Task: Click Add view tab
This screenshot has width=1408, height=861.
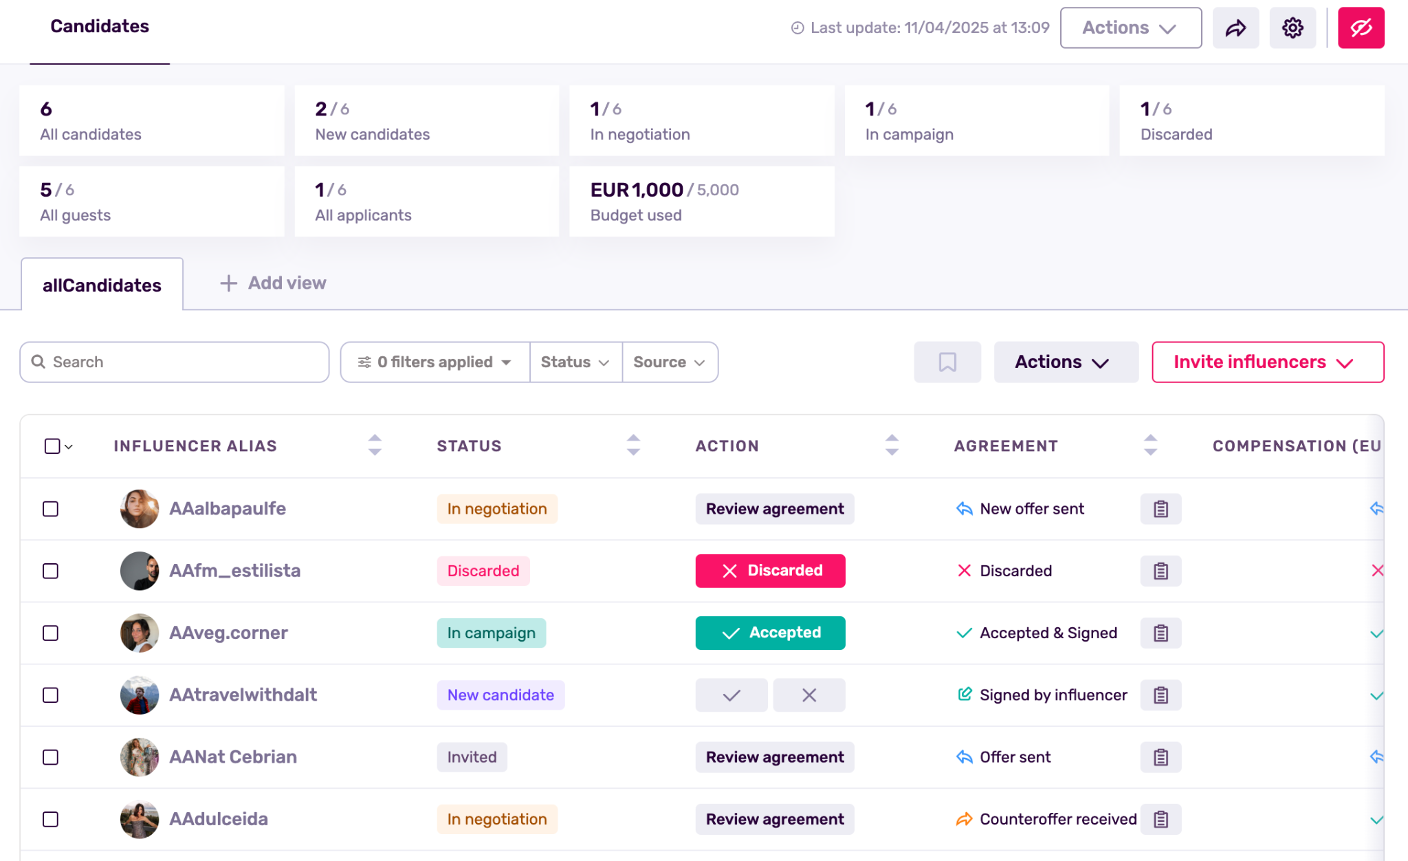Action: 273,283
